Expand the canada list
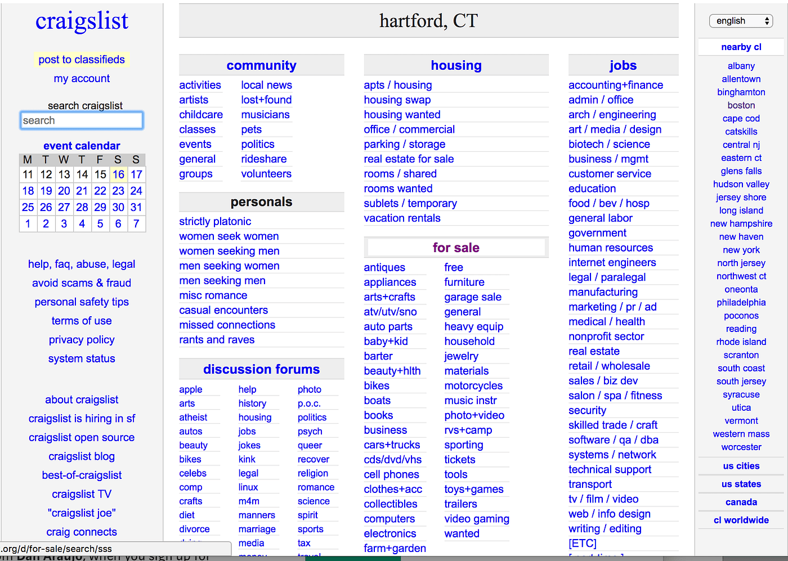788x561 pixels. click(741, 502)
